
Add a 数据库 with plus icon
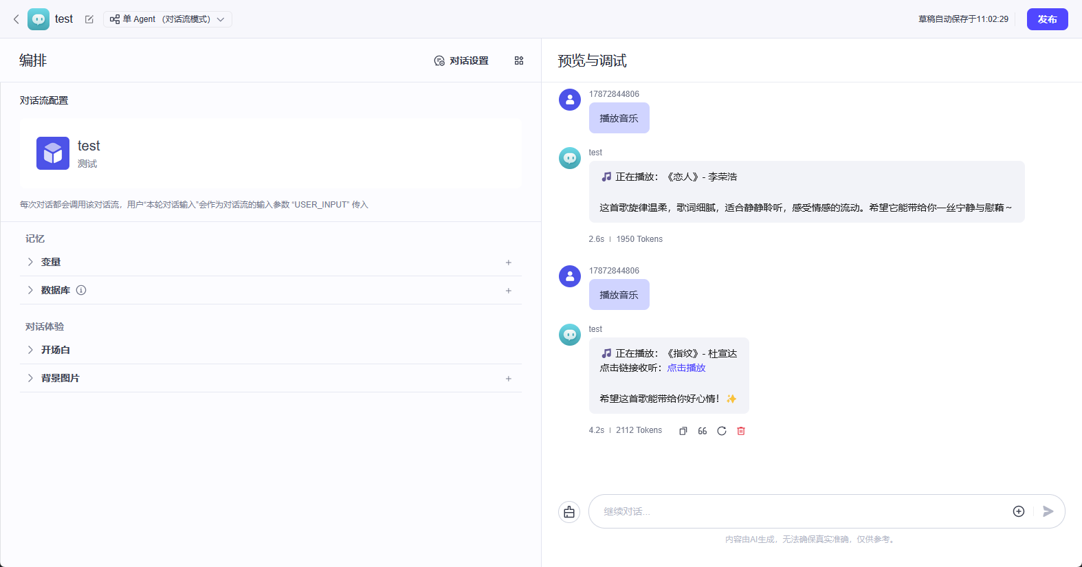click(509, 291)
